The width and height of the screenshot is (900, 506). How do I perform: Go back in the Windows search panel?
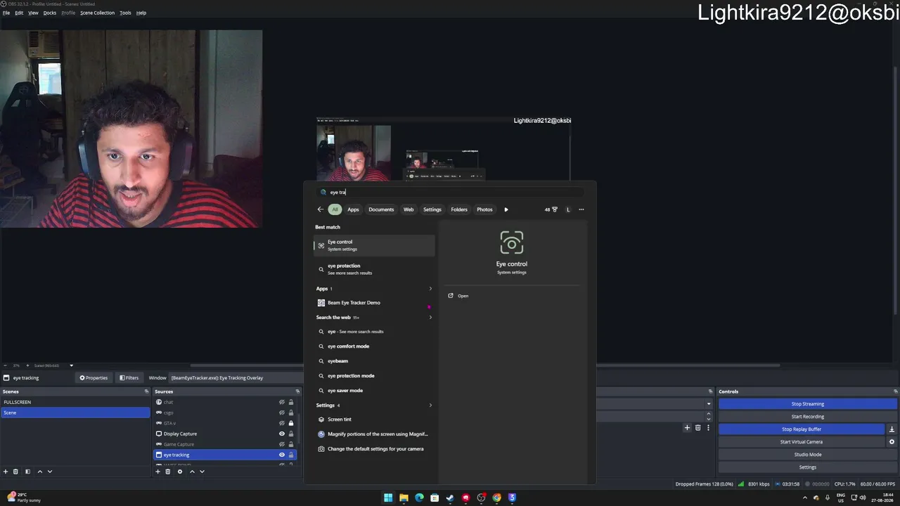[320, 209]
